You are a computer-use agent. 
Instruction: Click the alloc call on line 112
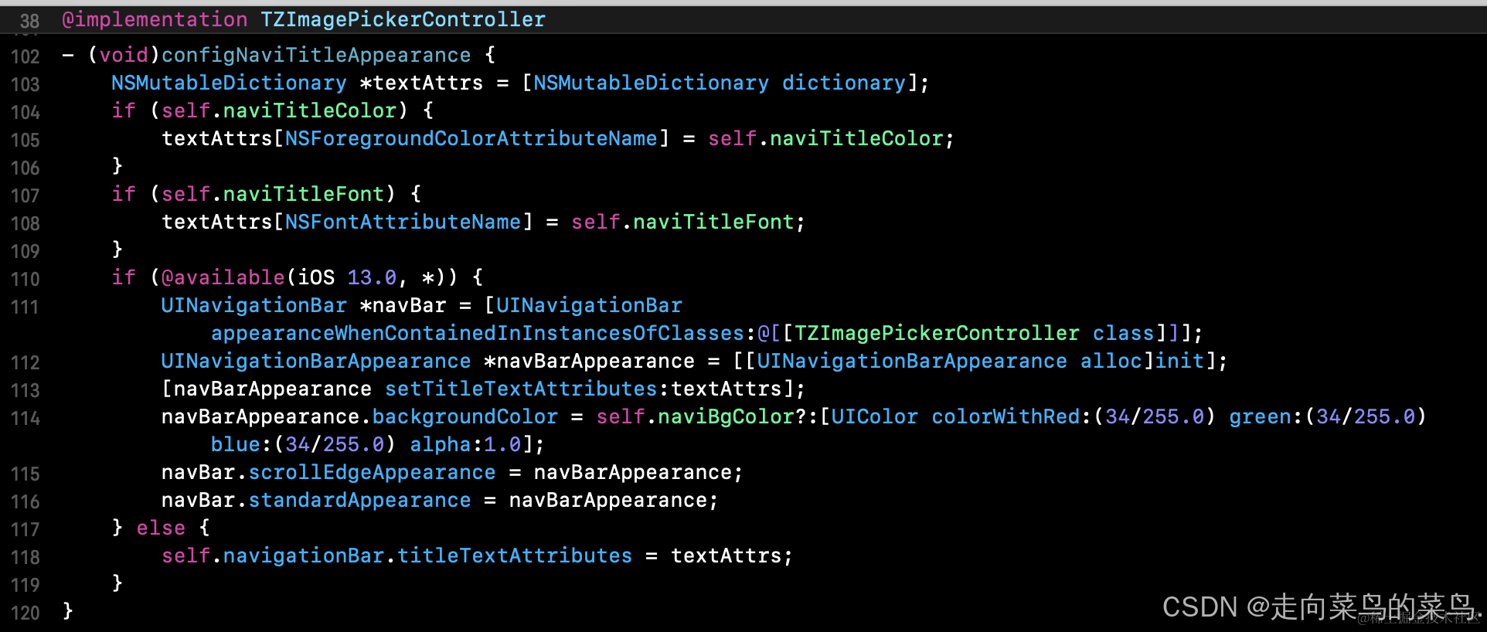tap(1111, 361)
